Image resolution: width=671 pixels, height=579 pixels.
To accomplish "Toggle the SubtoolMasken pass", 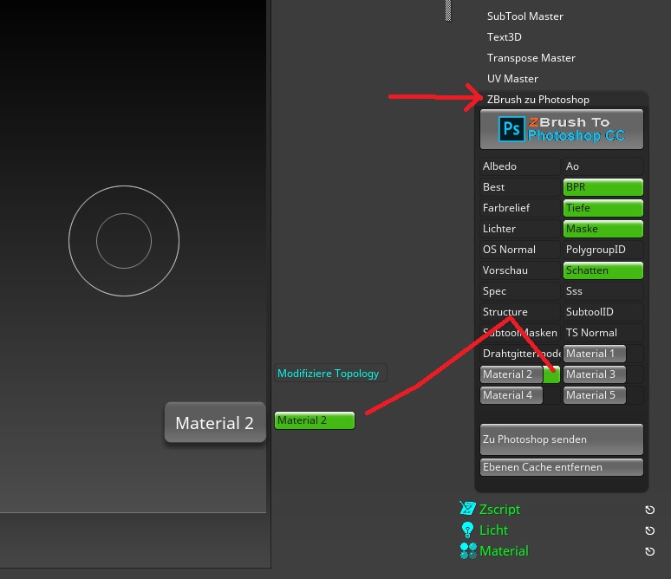I will click(519, 333).
